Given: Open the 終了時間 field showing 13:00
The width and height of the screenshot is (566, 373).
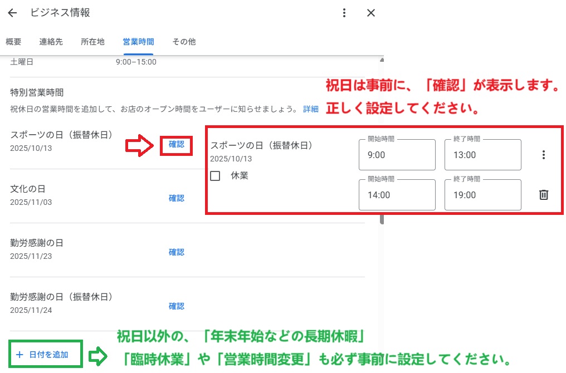Looking at the screenshot, I should [x=482, y=155].
